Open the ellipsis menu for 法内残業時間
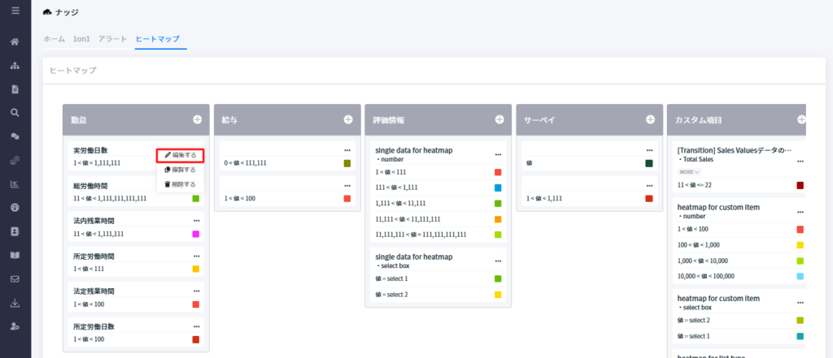The image size is (833, 358). coord(197,221)
